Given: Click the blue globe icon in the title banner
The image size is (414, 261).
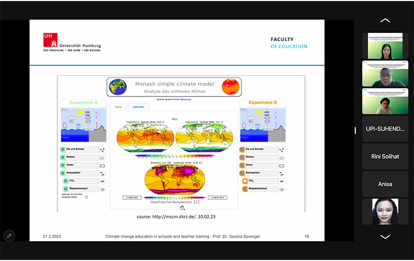Looking at the screenshot, I should tap(118, 87).
